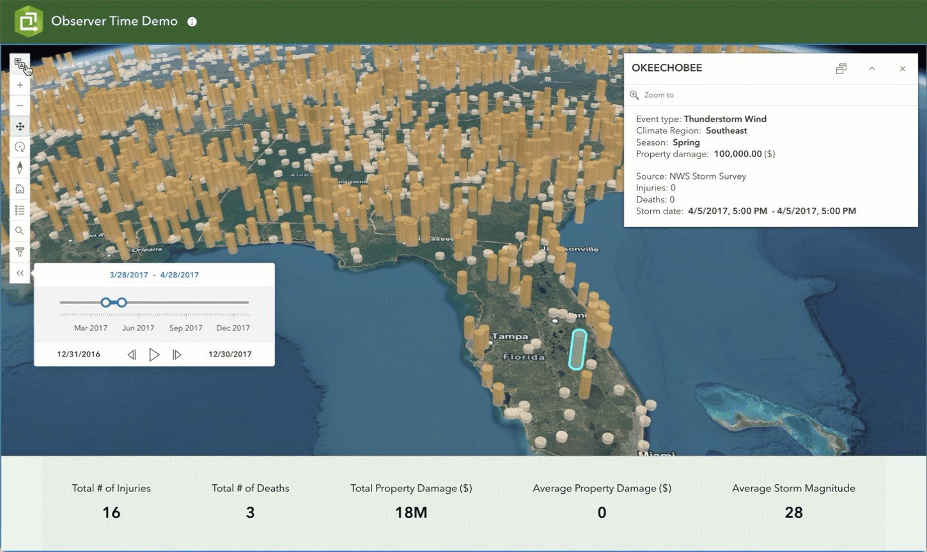Viewport: 927px width, 552px height.
Task: Click the Florida state label on map
Action: [x=524, y=356]
